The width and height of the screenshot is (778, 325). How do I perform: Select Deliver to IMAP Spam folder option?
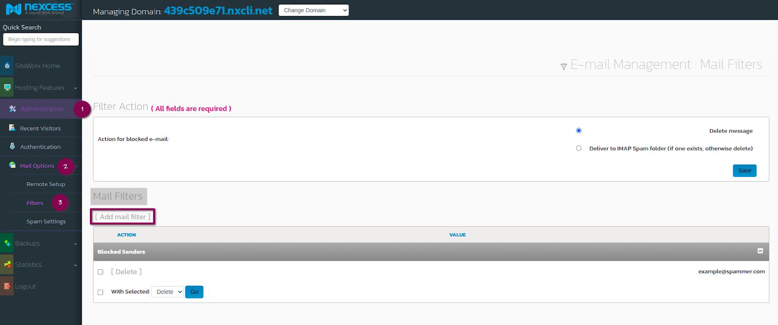tap(579, 148)
